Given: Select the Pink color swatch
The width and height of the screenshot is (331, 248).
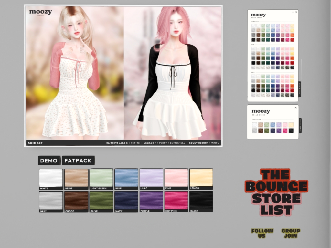Looking at the screenshot, I should pyautogui.click(x=176, y=179).
